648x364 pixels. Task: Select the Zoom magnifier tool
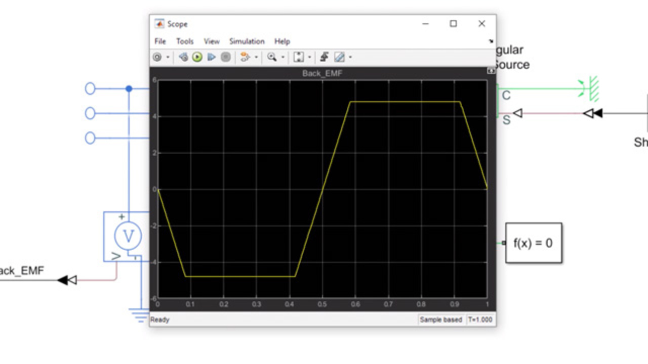272,57
